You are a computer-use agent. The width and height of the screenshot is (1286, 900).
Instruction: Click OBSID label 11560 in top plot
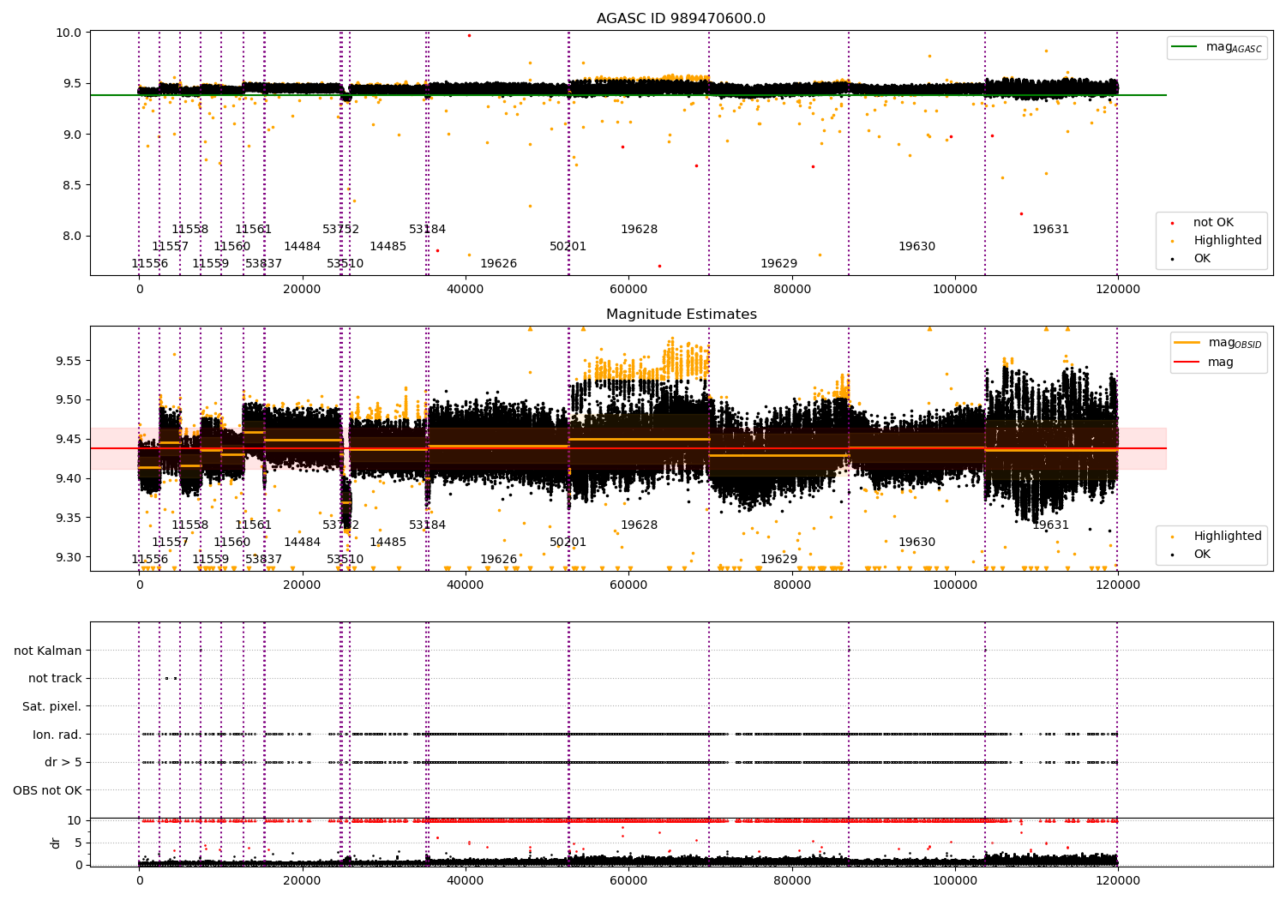pyautogui.click(x=232, y=247)
